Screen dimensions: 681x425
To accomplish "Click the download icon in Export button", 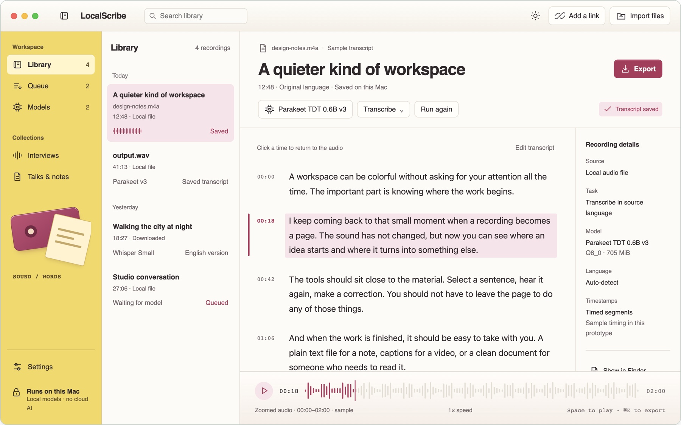I will tap(625, 69).
